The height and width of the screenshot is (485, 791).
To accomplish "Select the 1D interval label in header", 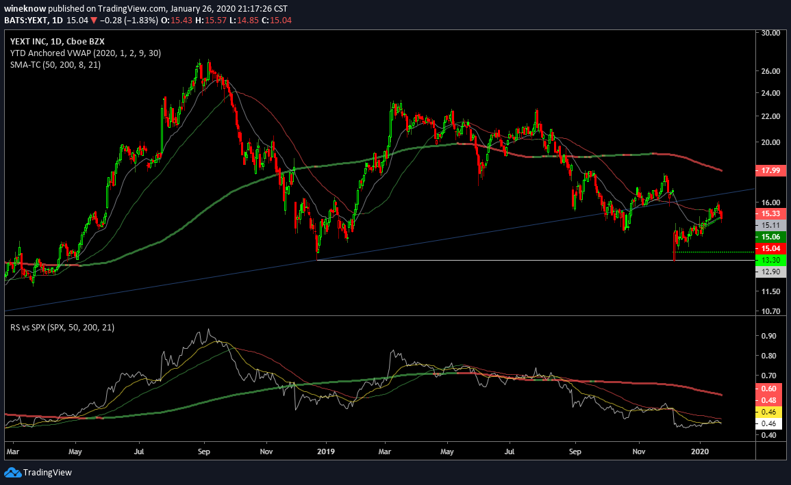I will coord(58,20).
